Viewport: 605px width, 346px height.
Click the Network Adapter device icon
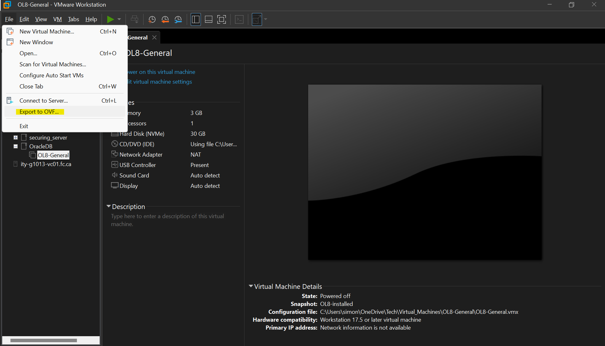click(115, 154)
